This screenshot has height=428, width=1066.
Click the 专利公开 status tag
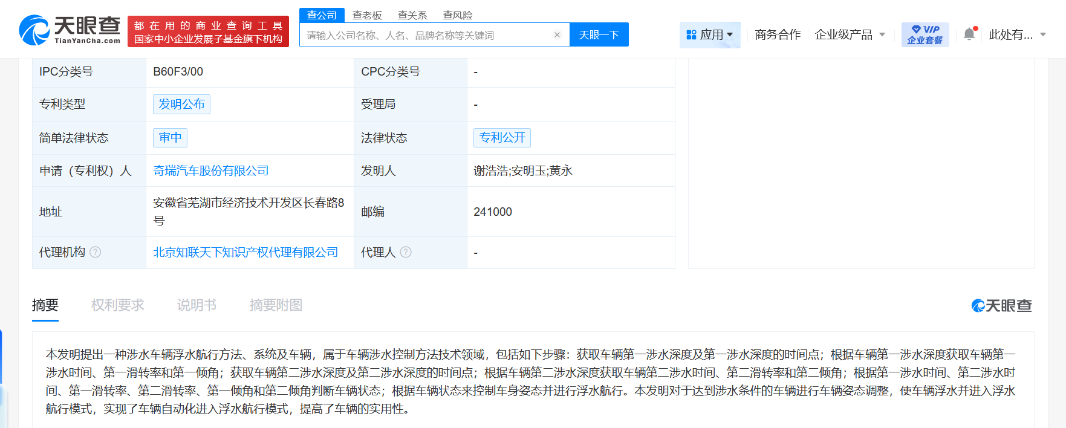tap(502, 138)
